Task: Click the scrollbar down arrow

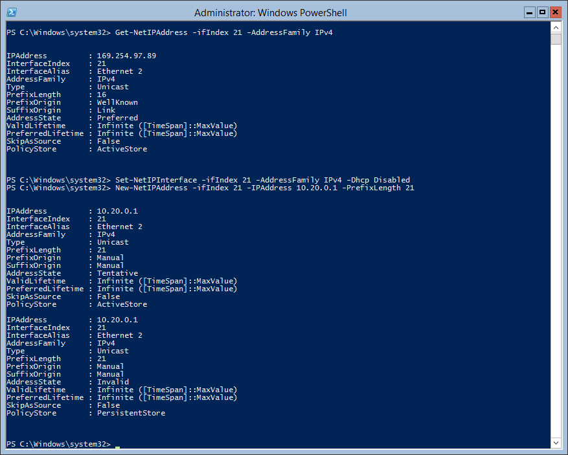Action: tap(556, 442)
